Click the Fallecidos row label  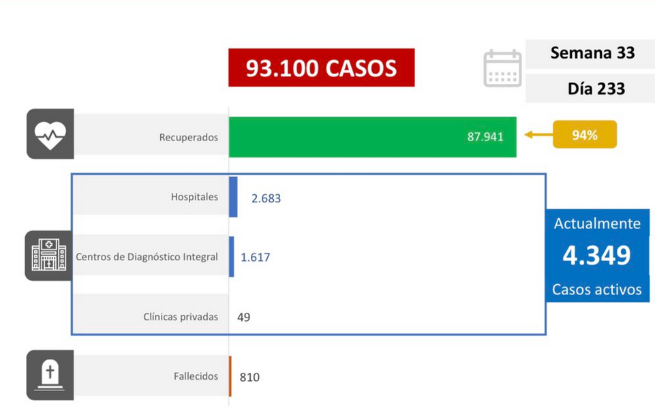coord(196,376)
